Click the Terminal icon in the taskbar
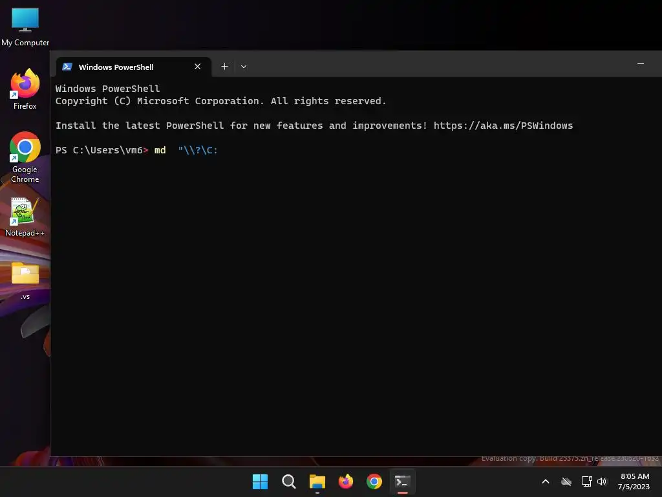This screenshot has height=497, width=662. point(402,481)
